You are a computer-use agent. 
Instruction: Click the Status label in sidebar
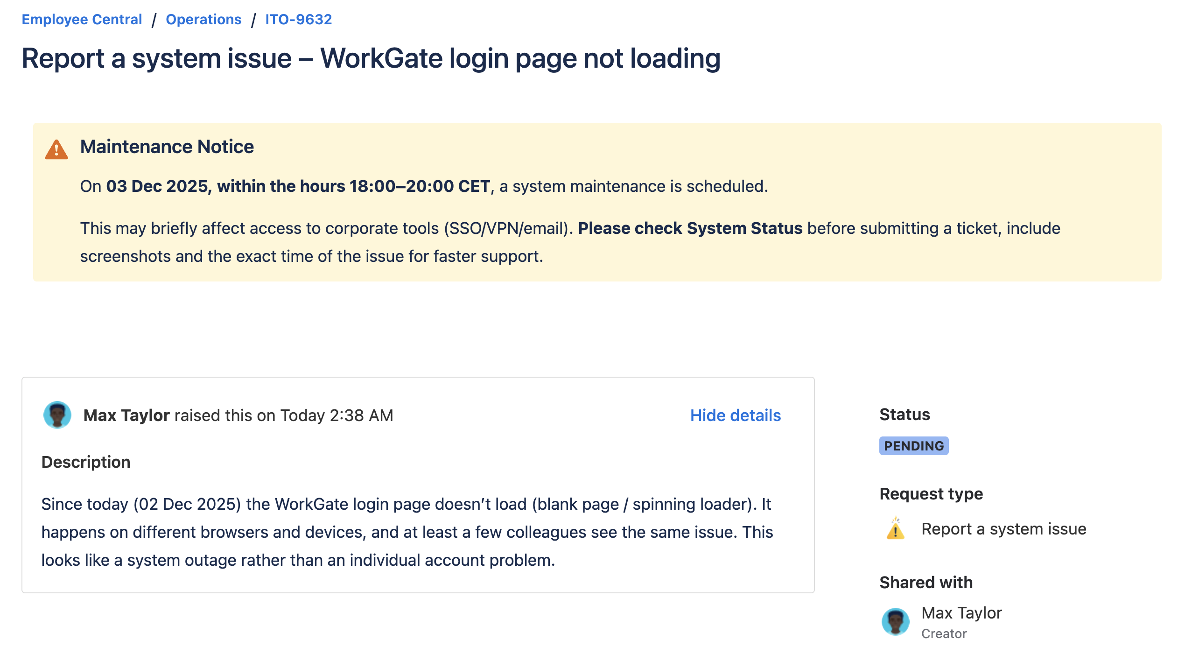(905, 415)
